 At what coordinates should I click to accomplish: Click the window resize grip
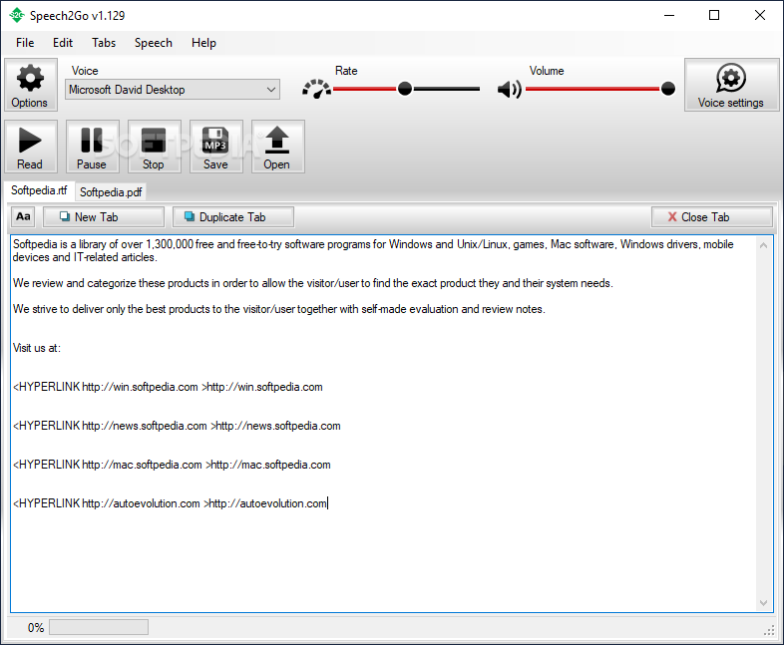pos(769,631)
